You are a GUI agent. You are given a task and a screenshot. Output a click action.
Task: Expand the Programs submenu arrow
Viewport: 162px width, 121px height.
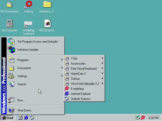coord(62,59)
